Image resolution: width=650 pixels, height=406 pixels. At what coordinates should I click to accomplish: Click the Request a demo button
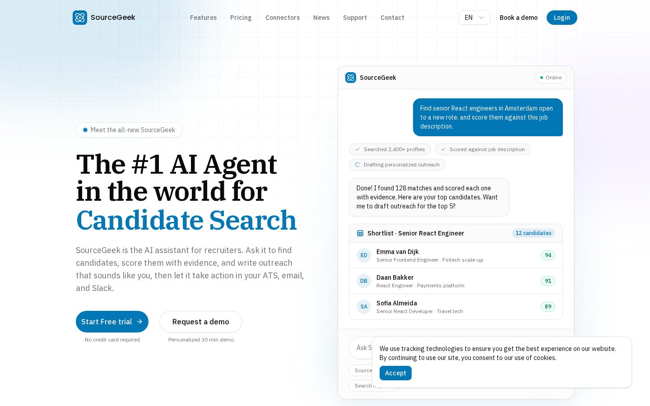coord(201,322)
